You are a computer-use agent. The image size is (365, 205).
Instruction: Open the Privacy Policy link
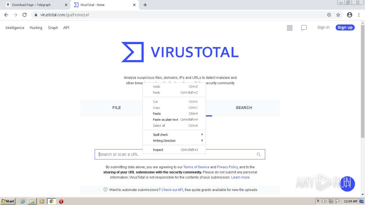227,167
